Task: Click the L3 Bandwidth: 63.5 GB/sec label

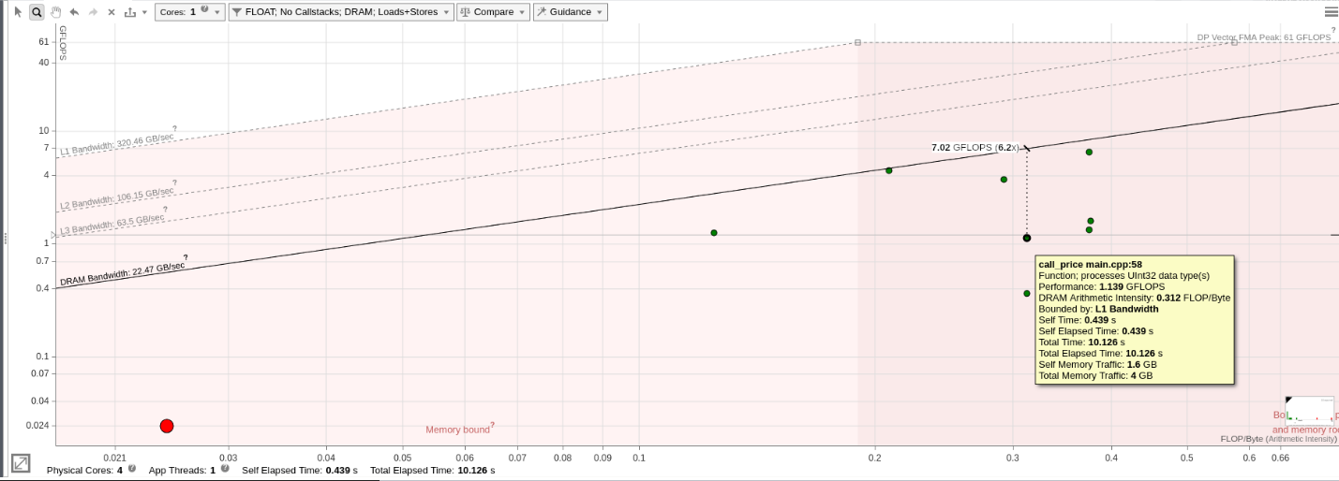Action: [x=112, y=225]
